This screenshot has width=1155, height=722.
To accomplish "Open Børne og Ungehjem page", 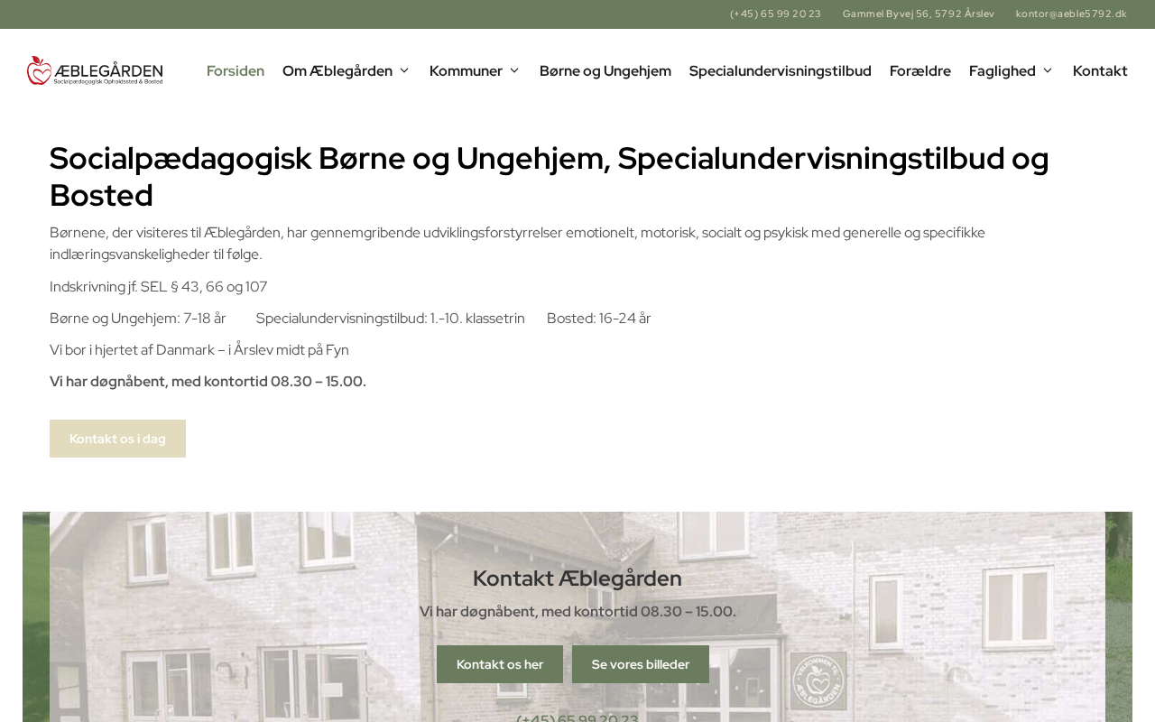I will pyautogui.click(x=605, y=70).
